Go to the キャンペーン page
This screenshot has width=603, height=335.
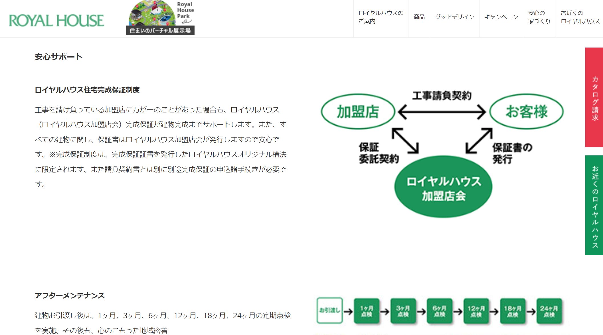pos(501,17)
